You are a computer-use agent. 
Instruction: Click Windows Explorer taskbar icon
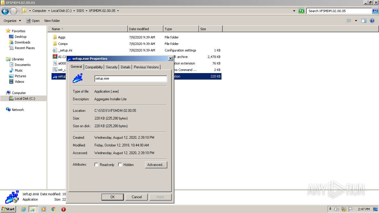(x=32, y=209)
